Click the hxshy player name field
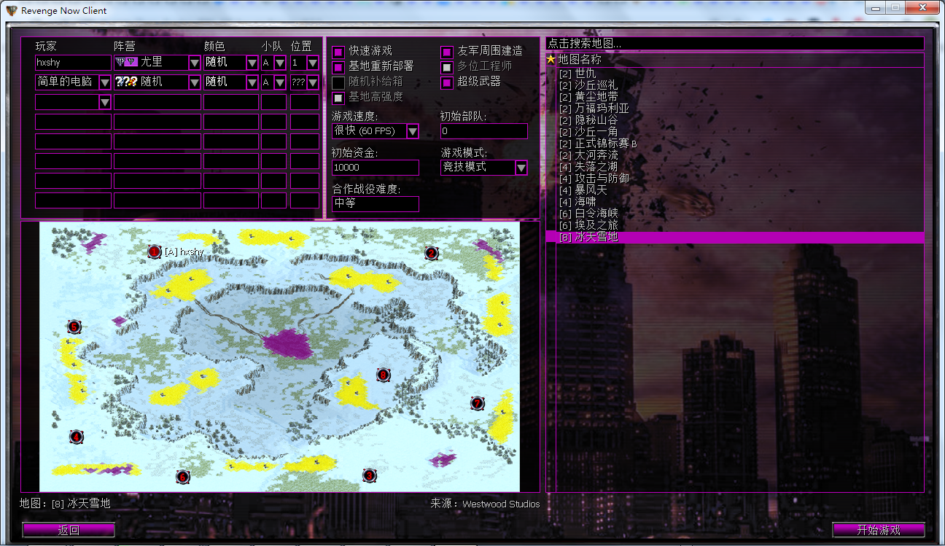Screen dimensions: 945x546 (x=73, y=63)
